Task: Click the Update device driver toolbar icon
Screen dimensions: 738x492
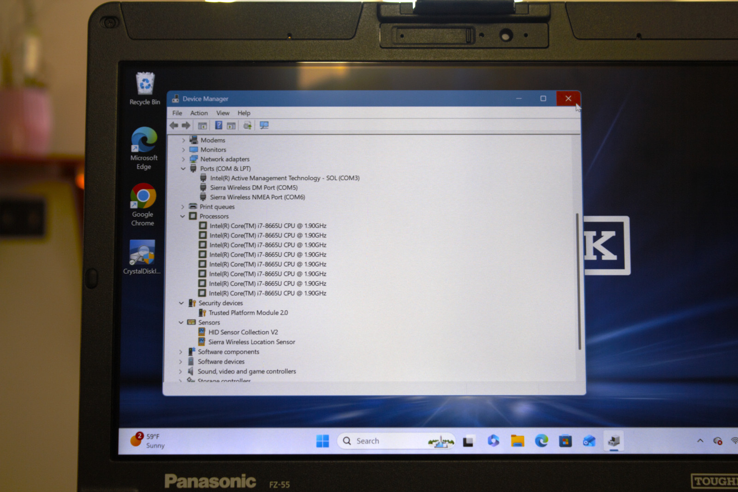Action: 248,126
